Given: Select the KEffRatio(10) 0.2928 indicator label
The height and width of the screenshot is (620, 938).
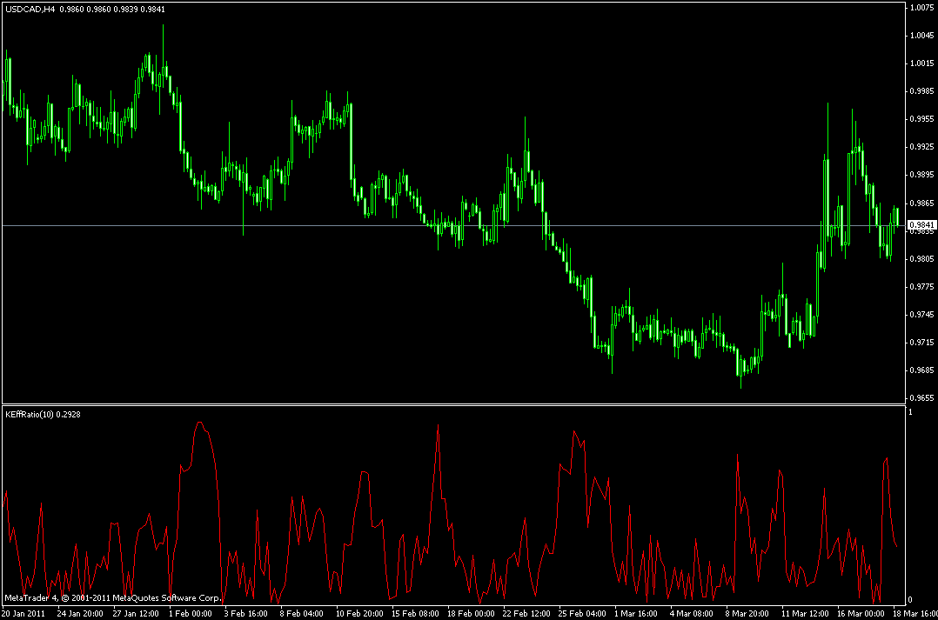Looking at the screenshot, I should click(x=43, y=414).
